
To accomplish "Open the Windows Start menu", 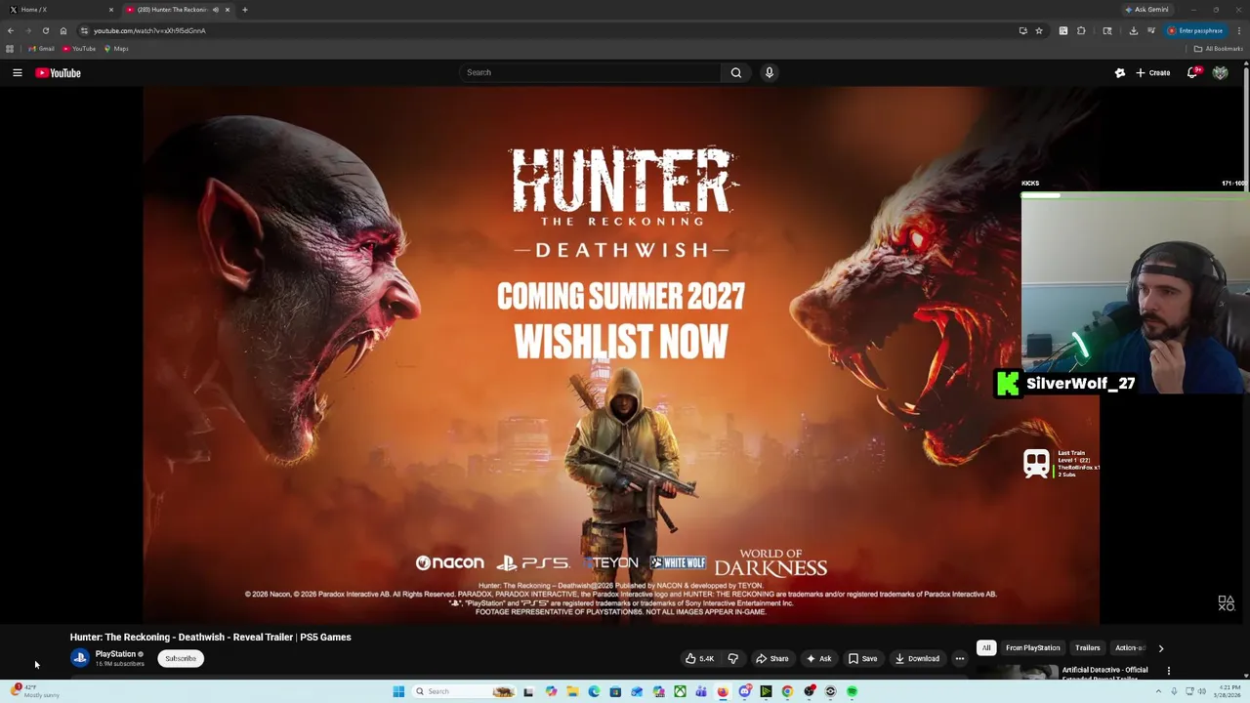I will tap(398, 691).
